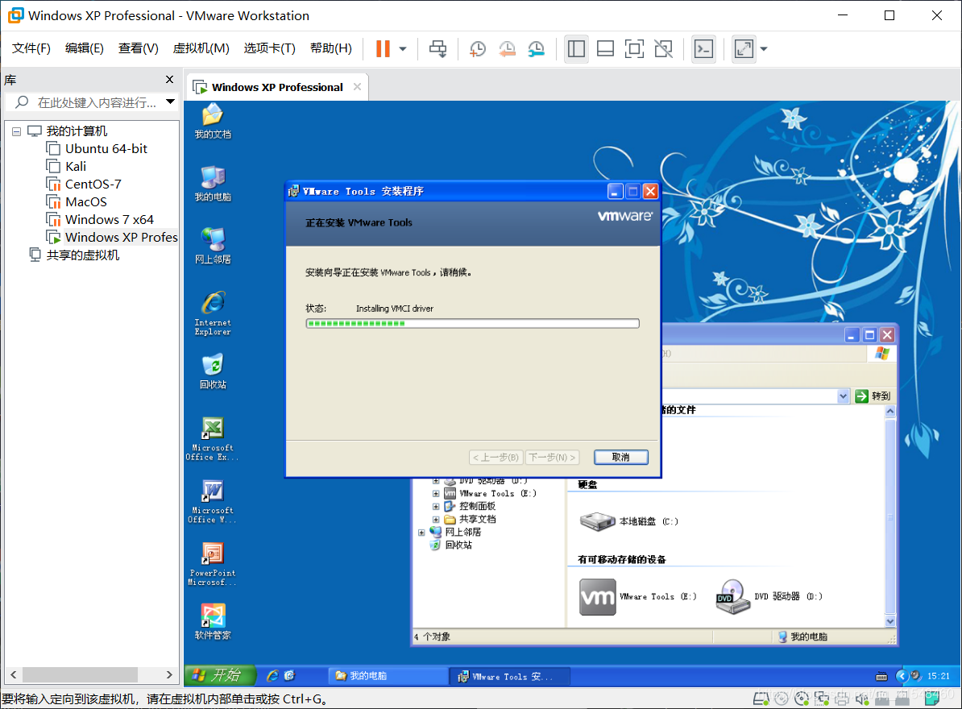962x709 pixels.
Task: Select 回收站 desktop icon
Action: click(x=213, y=371)
